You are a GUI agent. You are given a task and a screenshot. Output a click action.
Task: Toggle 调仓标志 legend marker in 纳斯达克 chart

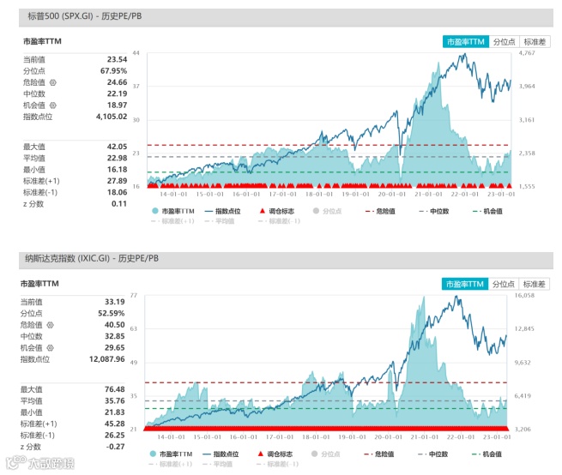[275, 454]
